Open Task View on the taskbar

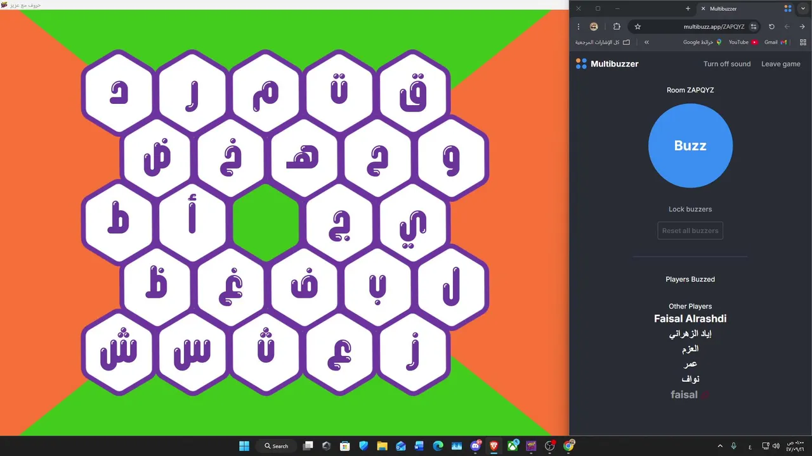point(308,446)
